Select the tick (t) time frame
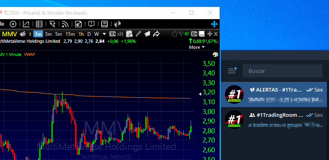 (30, 34)
